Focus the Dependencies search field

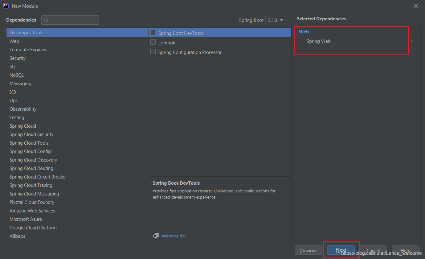(x=70, y=20)
